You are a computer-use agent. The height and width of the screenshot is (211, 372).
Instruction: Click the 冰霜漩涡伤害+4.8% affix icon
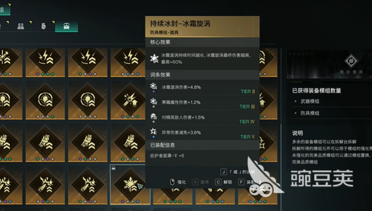pyautogui.click(x=154, y=87)
